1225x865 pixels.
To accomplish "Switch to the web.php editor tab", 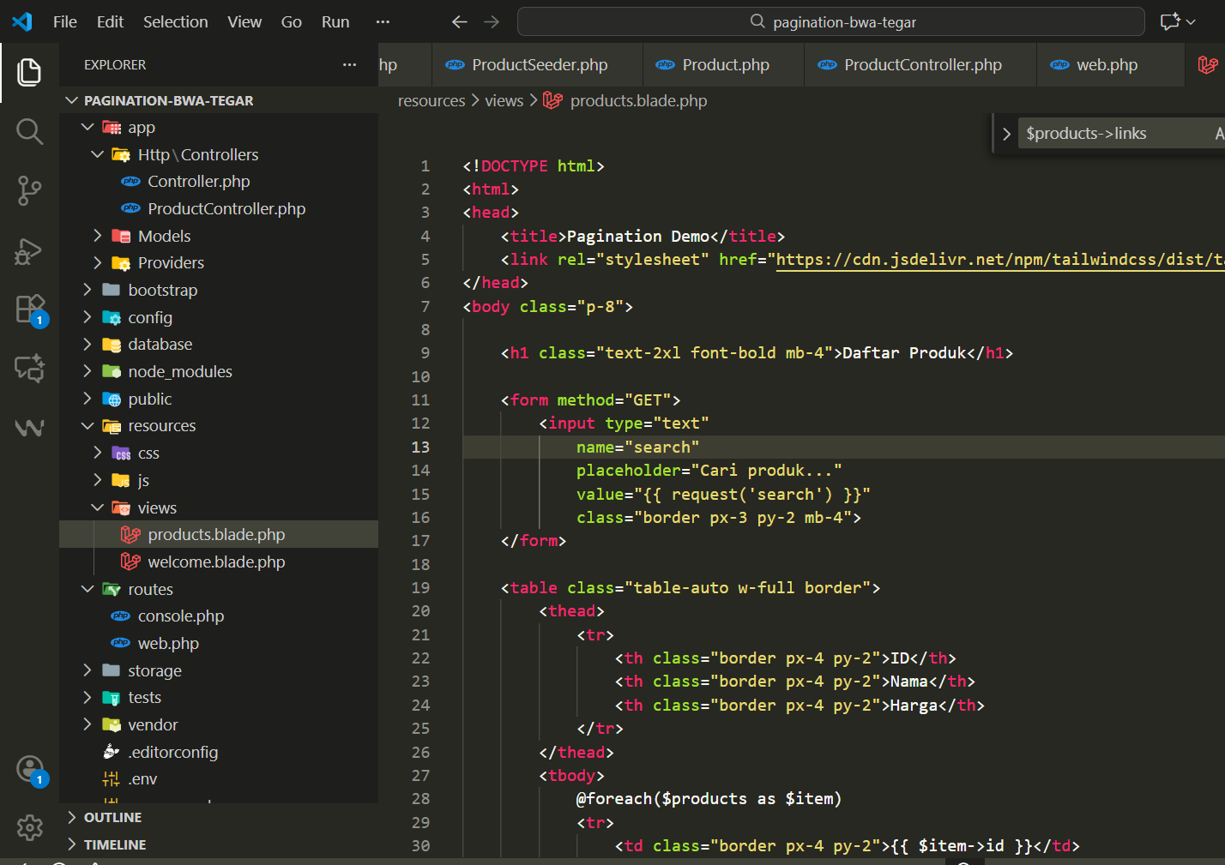I will 1106,65.
